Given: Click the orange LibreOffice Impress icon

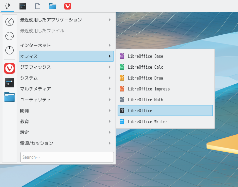Looking at the screenshot, I should click(x=122, y=89).
